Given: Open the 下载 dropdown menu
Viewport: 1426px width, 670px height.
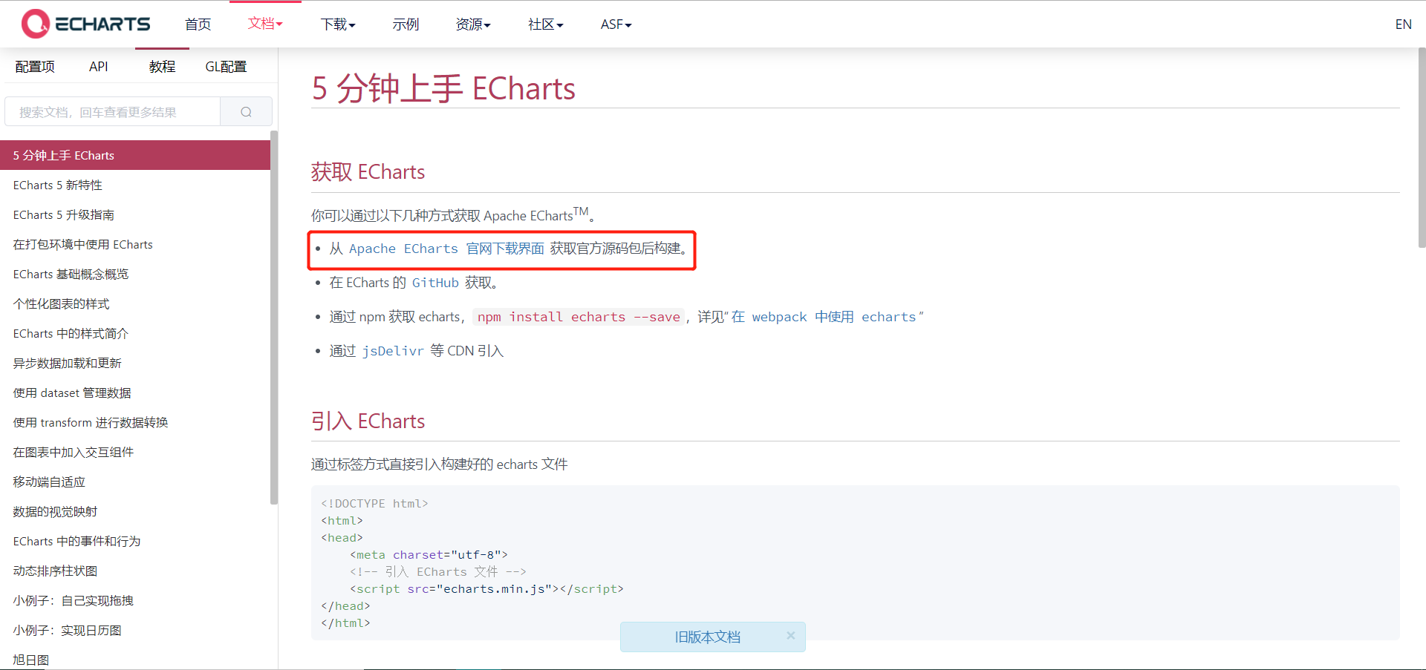Looking at the screenshot, I should pos(338,24).
